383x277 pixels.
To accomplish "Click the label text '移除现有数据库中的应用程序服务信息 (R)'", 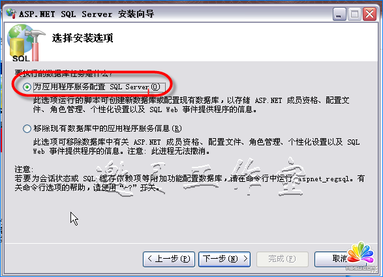I will (x=108, y=128).
